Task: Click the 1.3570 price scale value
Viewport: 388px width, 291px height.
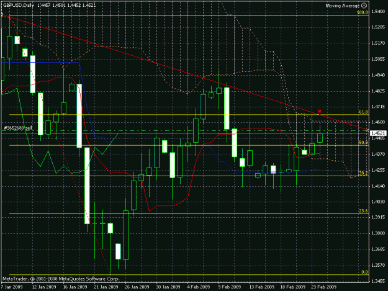Action: coord(378,265)
